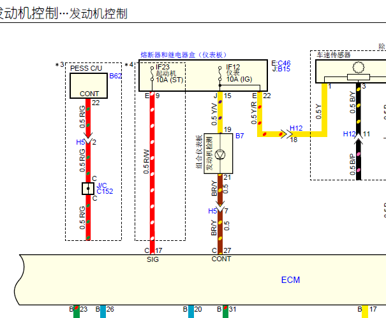This screenshot has width=386, height=318.
Task: Click fuse box pin E 9
Action: coord(152,96)
